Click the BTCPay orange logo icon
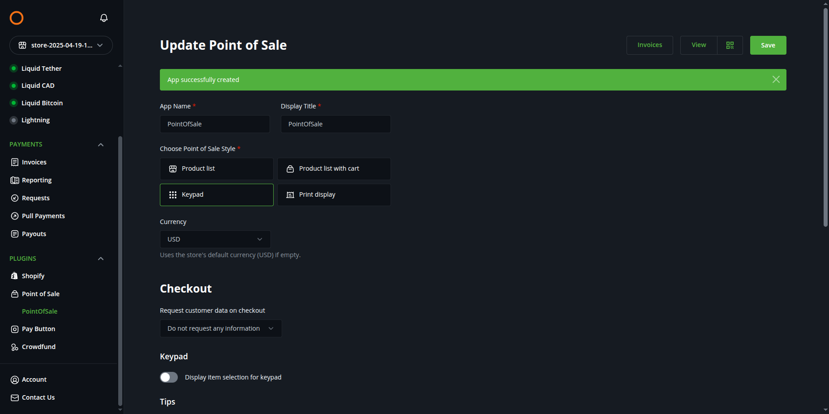The width and height of the screenshot is (829, 414). [x=17, y=18]
